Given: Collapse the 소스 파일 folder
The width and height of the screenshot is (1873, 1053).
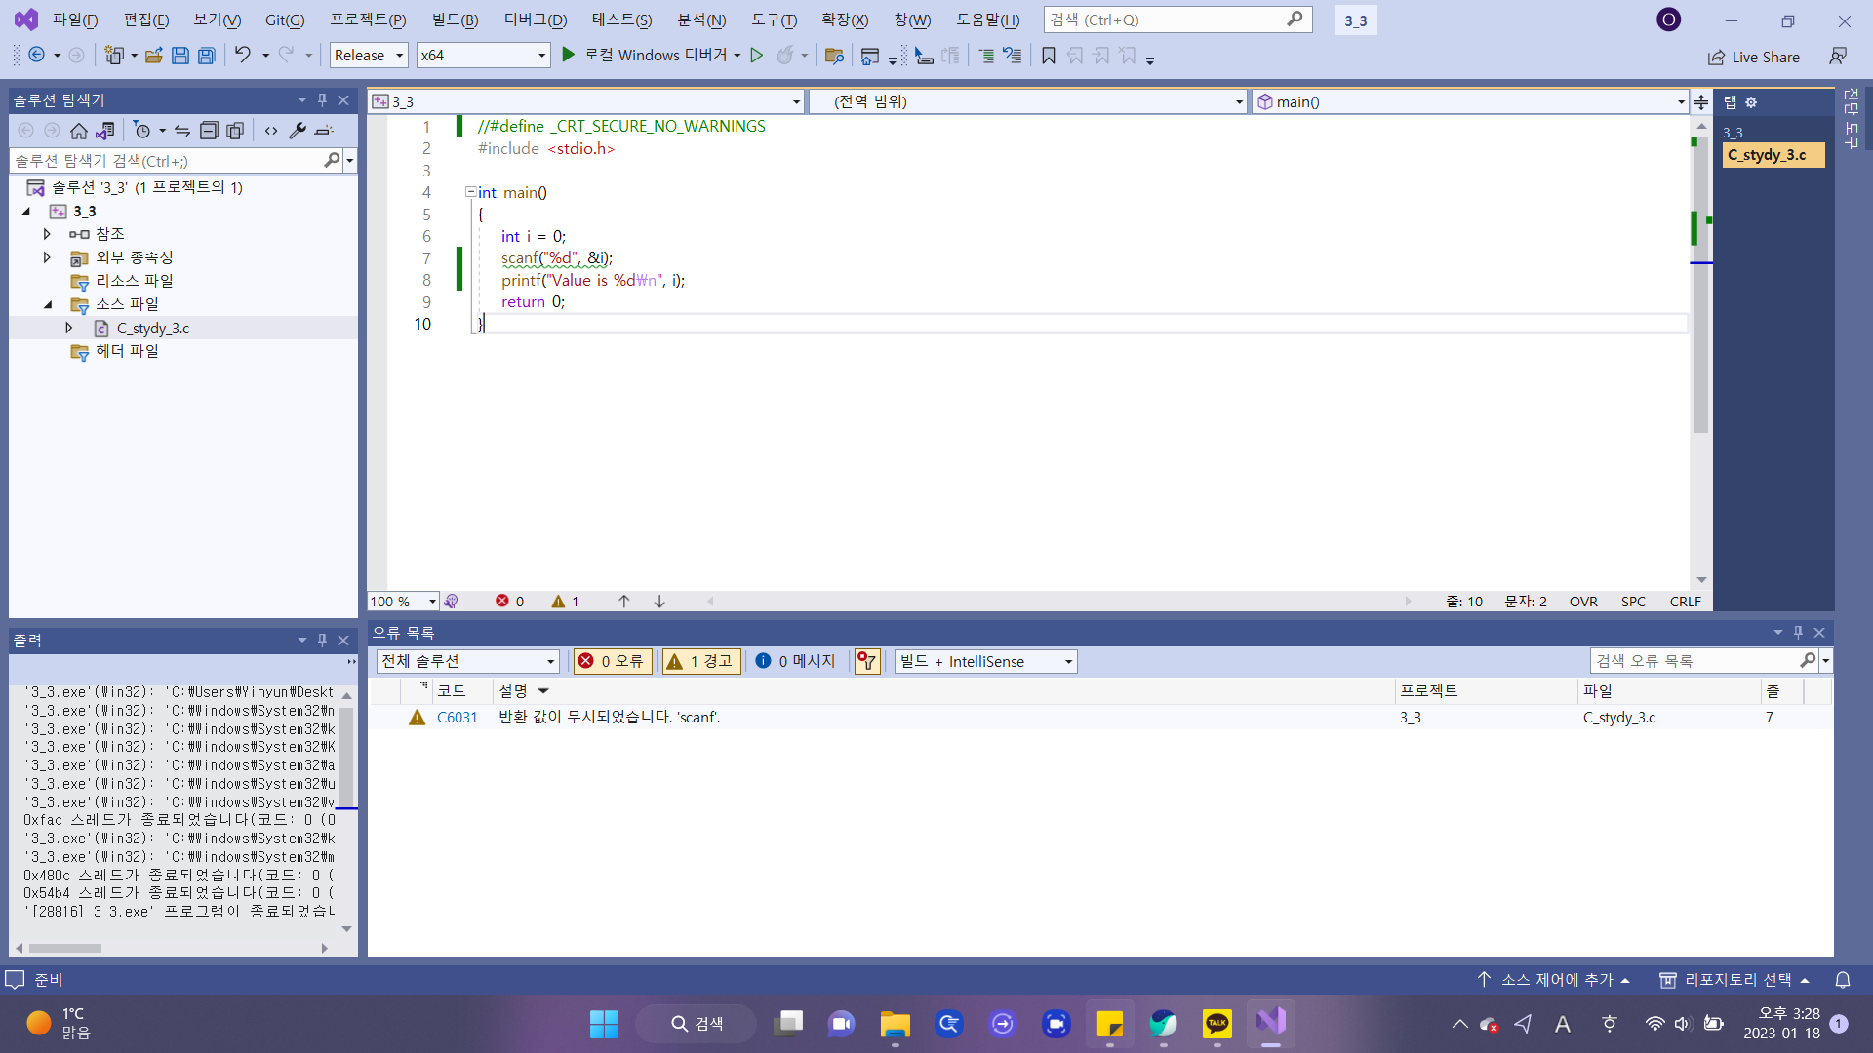Looking at the screenshot, I should pos(47,304).
